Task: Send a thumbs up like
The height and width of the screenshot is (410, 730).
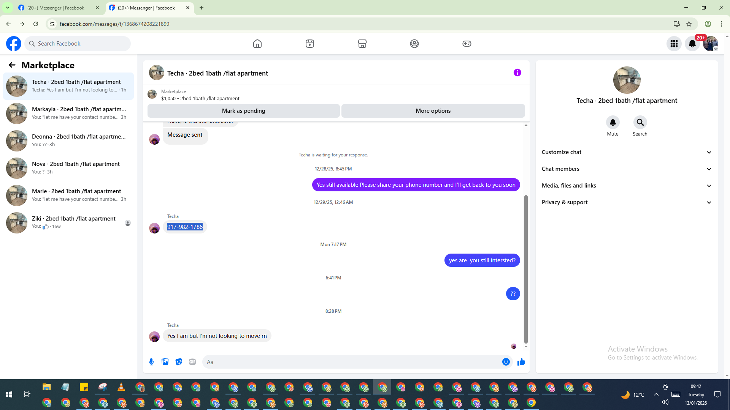Action: (521, 362)
